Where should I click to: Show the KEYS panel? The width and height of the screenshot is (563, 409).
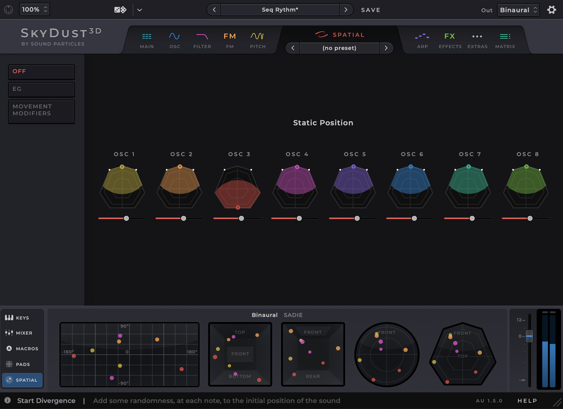click(22, 318)
